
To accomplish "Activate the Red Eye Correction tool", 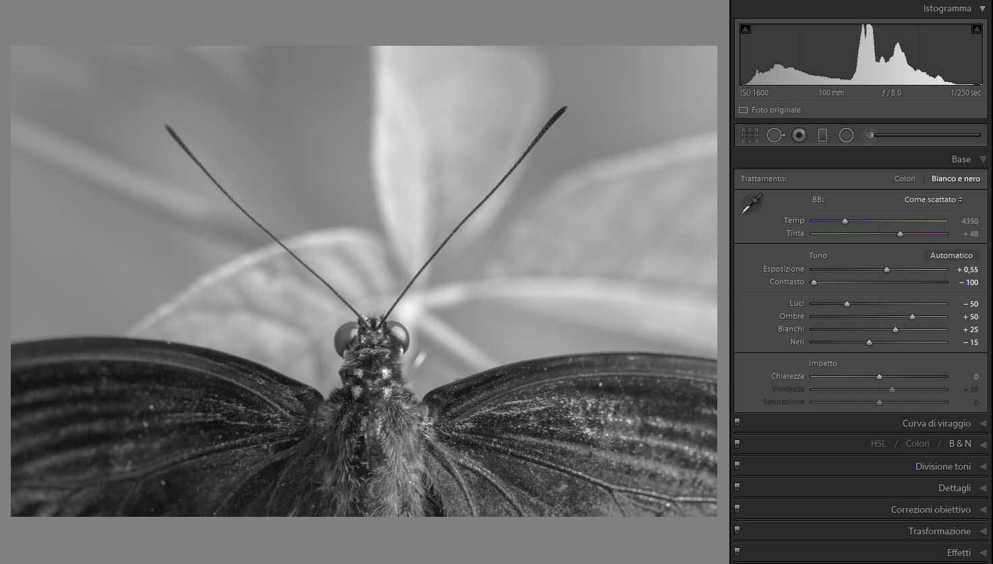I will (799, 135).
